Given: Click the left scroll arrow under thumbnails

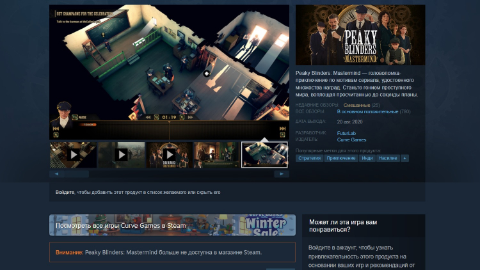Looking at the screenshot, I should tap(57, 174).
